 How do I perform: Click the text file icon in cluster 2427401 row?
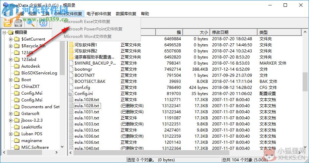[71, 130]
